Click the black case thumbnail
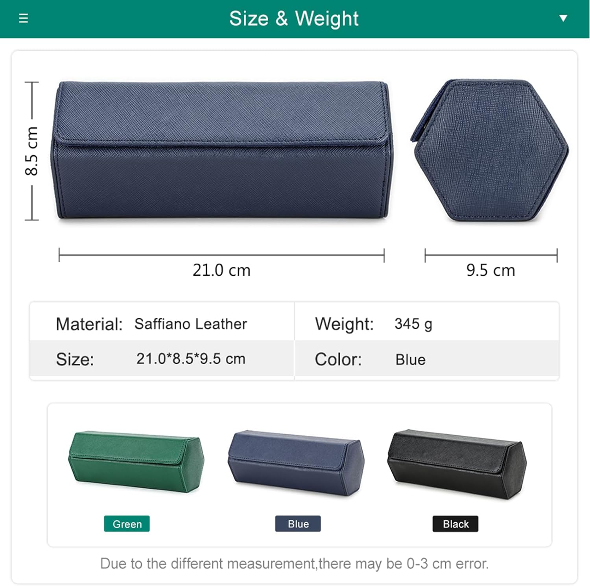Viewport: 590px width, 586px height. [457, 464]
